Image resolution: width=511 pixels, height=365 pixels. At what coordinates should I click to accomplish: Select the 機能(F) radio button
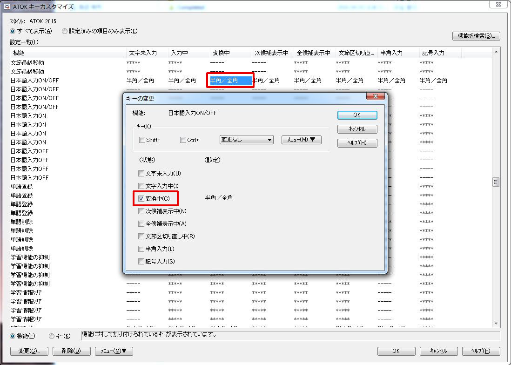pos(13,336)
